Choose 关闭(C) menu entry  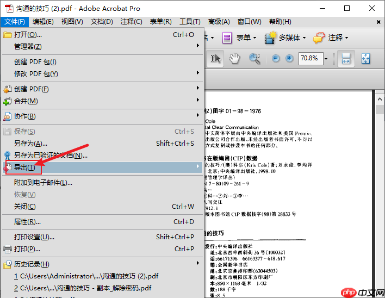click(x=102, y=207)
